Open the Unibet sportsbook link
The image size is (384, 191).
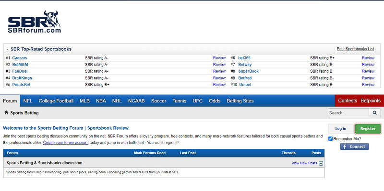(x=245, y=85)
